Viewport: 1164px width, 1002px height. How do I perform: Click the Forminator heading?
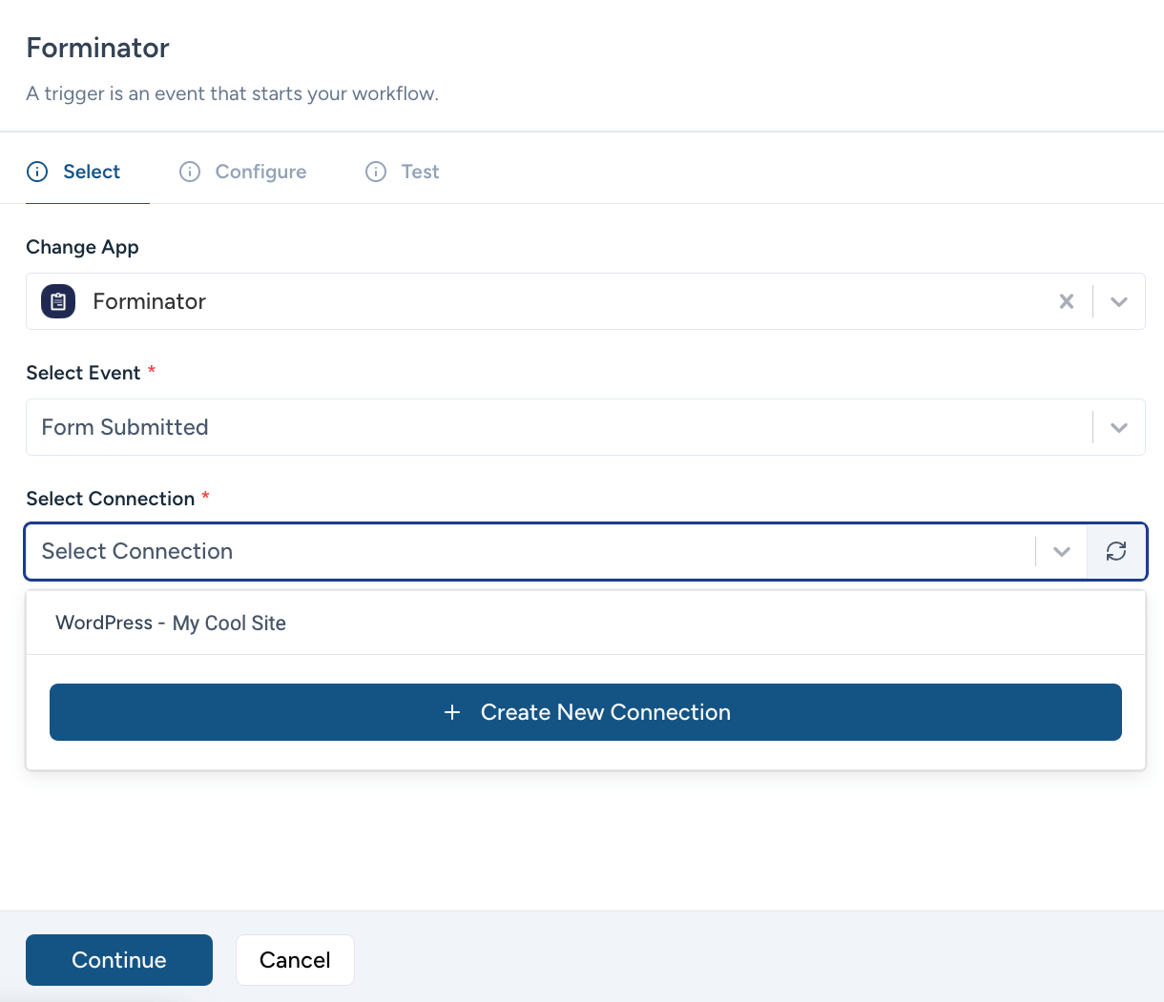click(x=97, y=48)
